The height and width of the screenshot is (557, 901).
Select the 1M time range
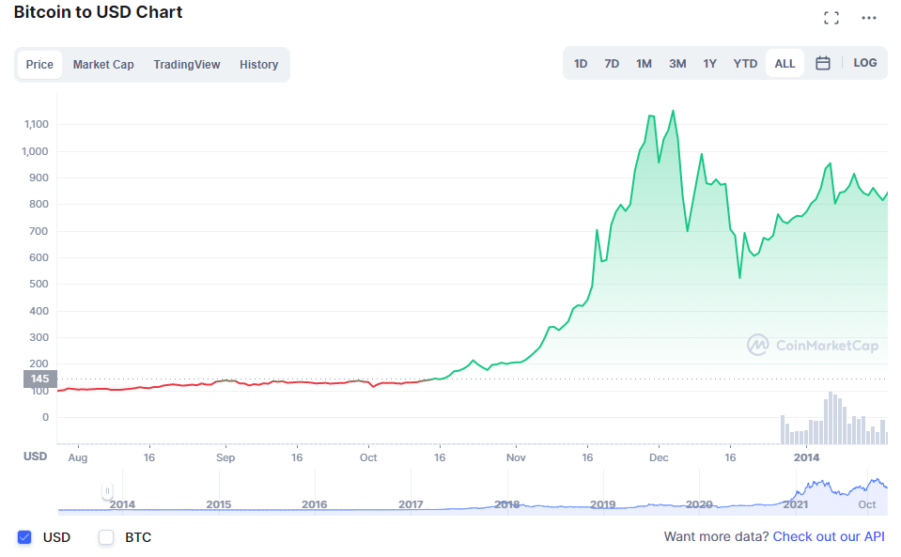coord(644,63)
